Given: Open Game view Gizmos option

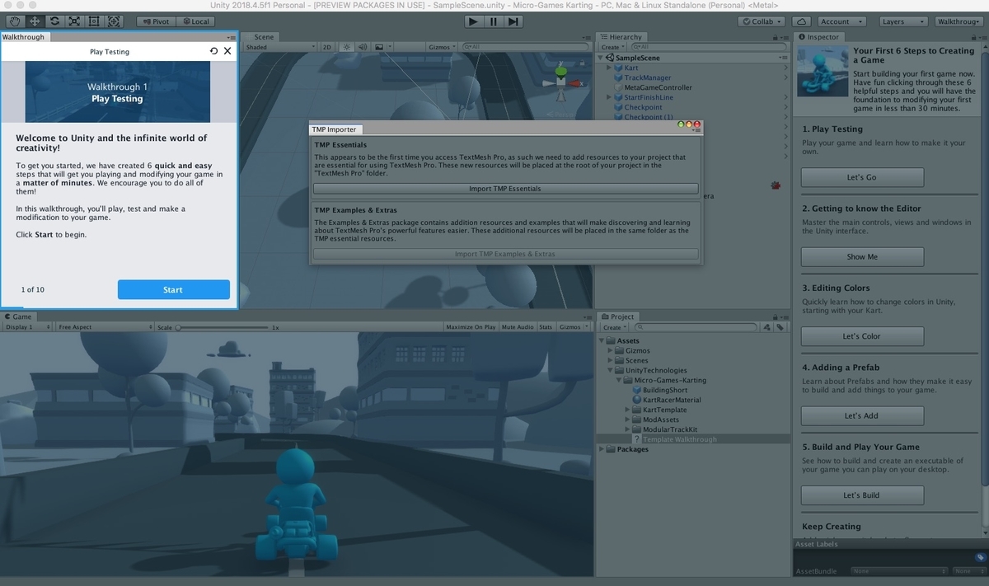Looking at the screenshot, I should pyautogui.click(x=574, y=327).
